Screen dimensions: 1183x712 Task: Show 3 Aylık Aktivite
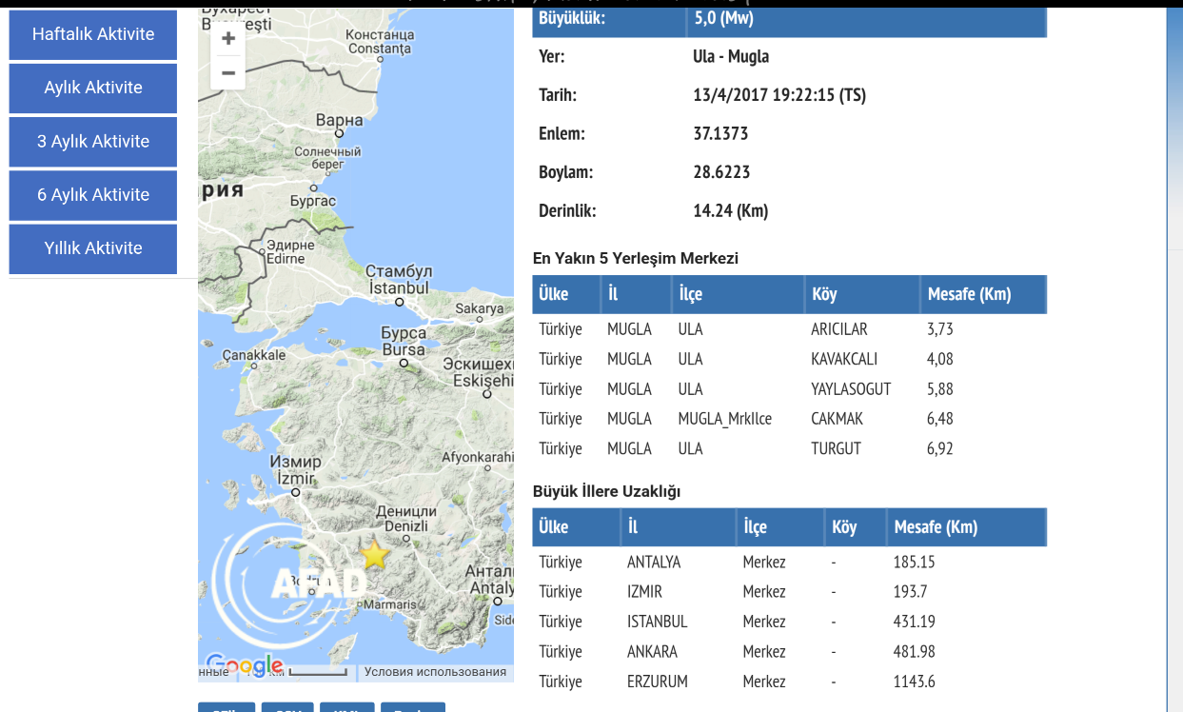[x=93, y=142]
